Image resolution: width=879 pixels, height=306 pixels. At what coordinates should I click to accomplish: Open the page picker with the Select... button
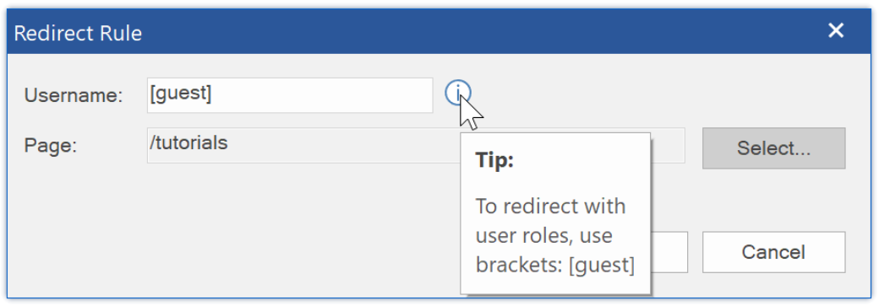click(x=773, y=148)
